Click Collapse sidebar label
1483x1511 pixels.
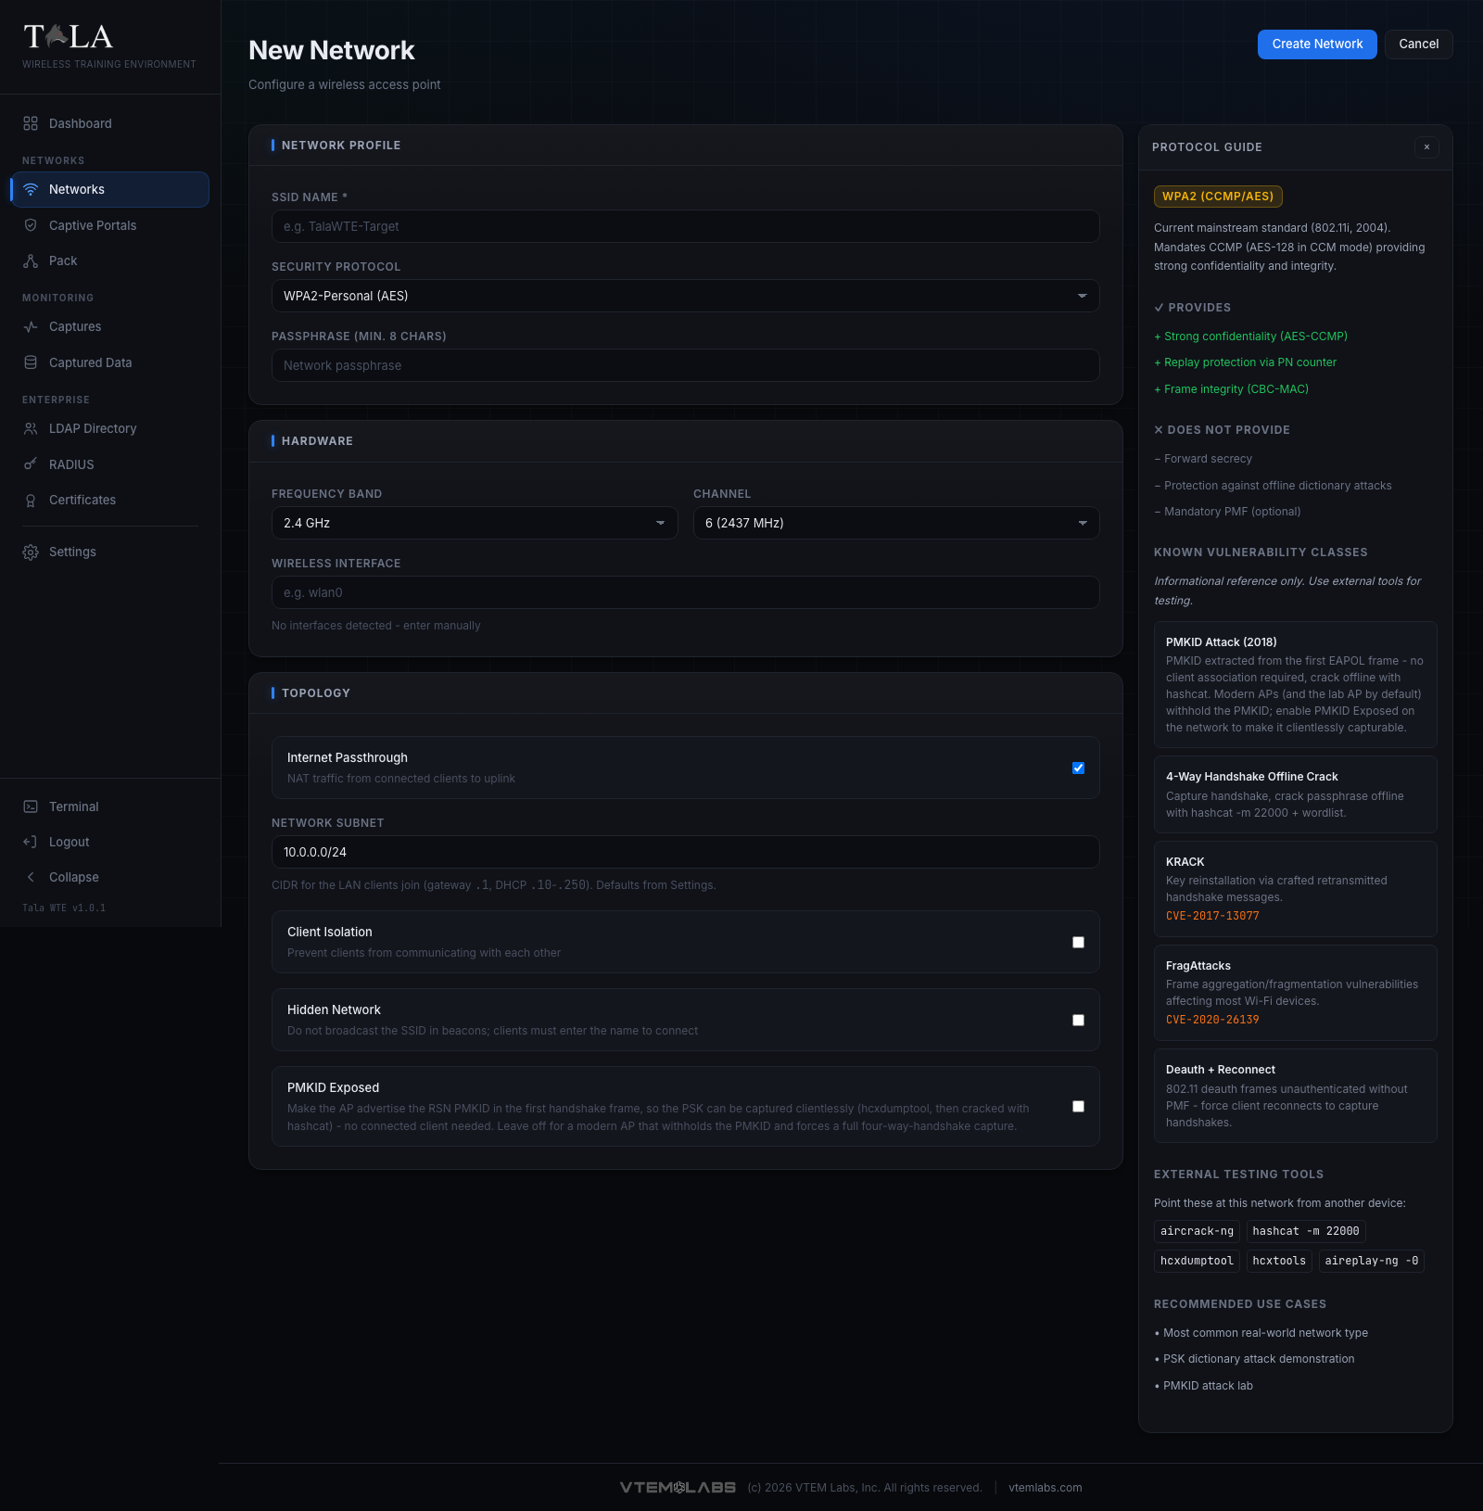[74, 877]
